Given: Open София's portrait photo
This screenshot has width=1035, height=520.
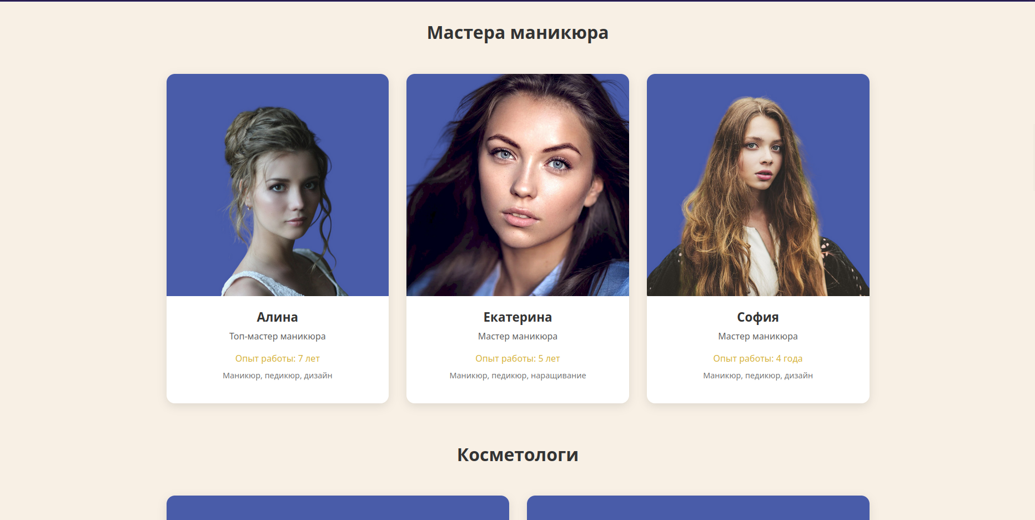Looking at the screenshot, I should pyautogui.click(x=758, y=185).
